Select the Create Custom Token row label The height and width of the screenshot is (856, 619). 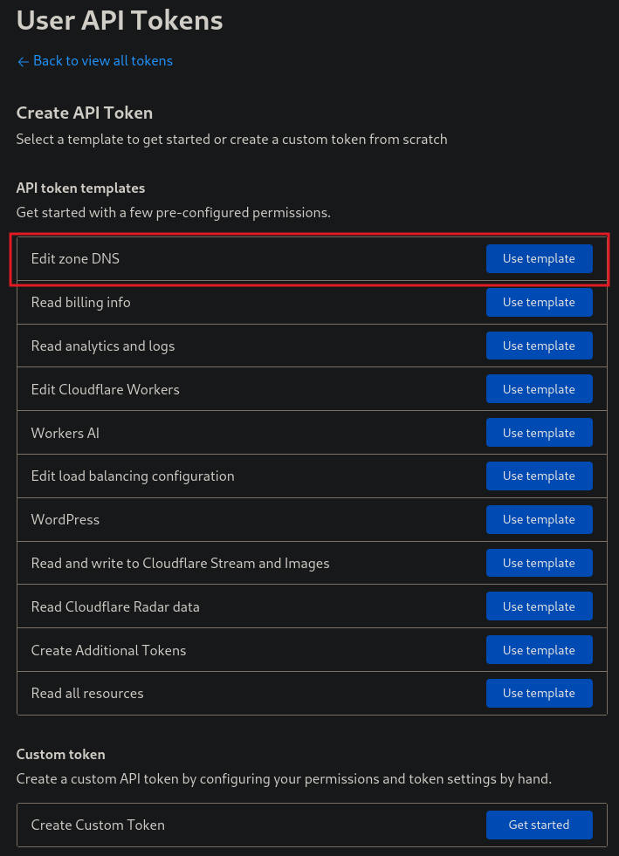click(x=98, y=825)
